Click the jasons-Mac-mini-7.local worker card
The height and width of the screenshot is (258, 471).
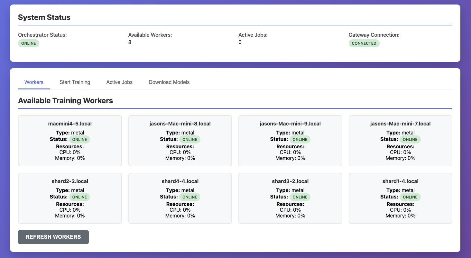[x=400, y=141]
